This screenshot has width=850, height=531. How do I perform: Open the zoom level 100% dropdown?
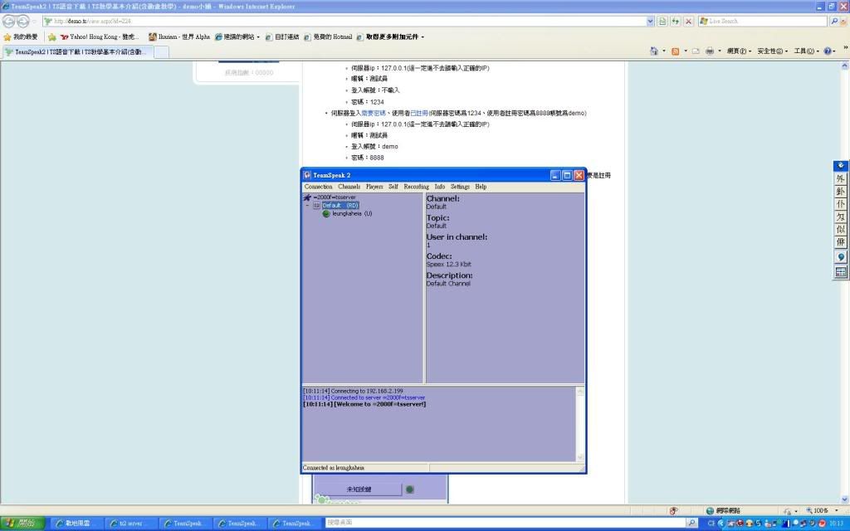837,511
